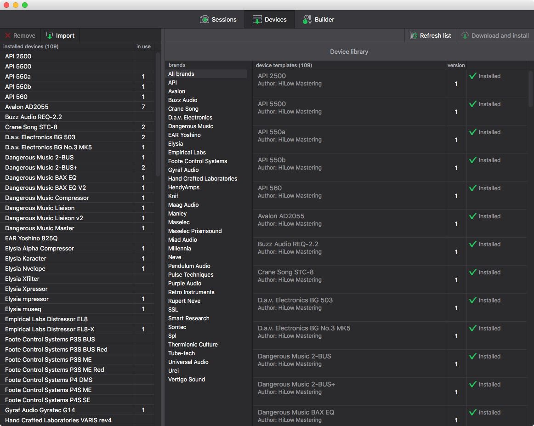Filter by Foote Control Systems brand
The width and height of the screenshot is (534, 426).
pos(206,161)
